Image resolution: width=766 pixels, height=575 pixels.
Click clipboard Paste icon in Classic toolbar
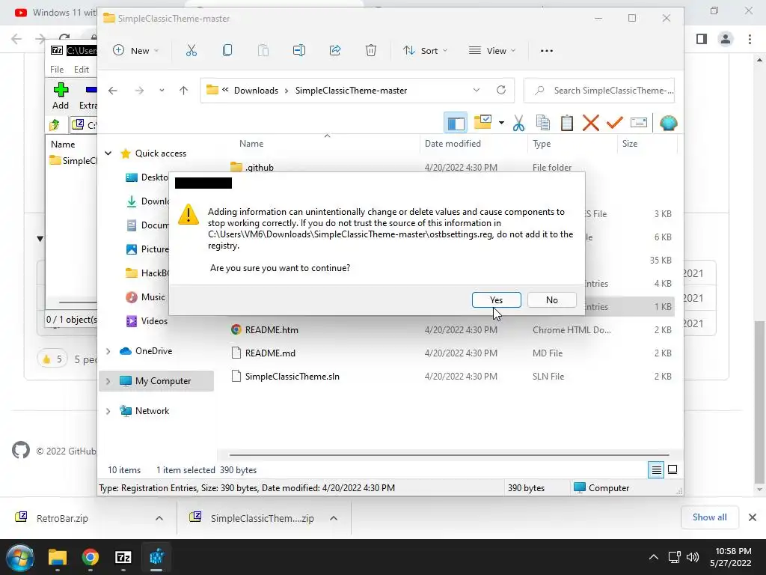tap(567, 124)
